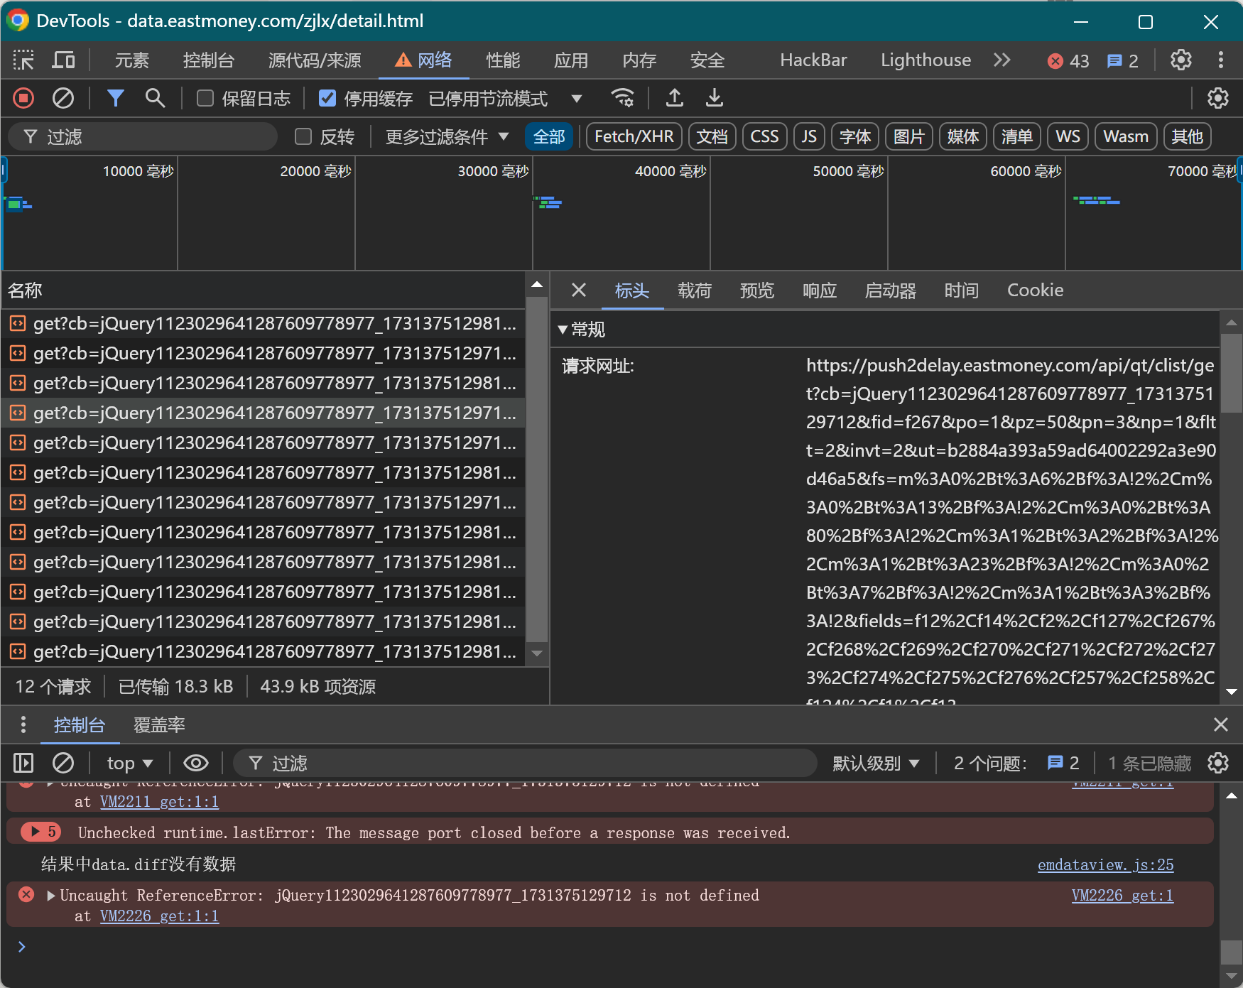
Task: Open 默认级别 log level dropdown
Action: pyautogui.click(x=876, y=763)
